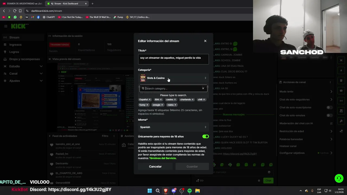Viewport: 347px width, 195px height.
Task: Open Discord from the taskbar
Action: [x=174, y=191]
